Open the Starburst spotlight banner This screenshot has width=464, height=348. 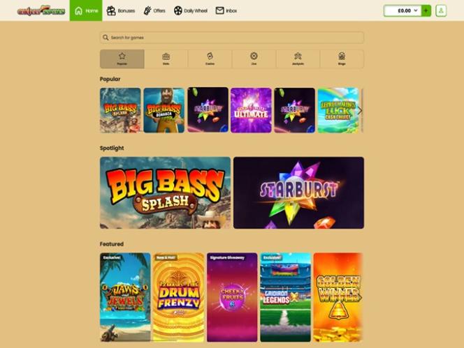pyautogui.click(x=298, y=192)
